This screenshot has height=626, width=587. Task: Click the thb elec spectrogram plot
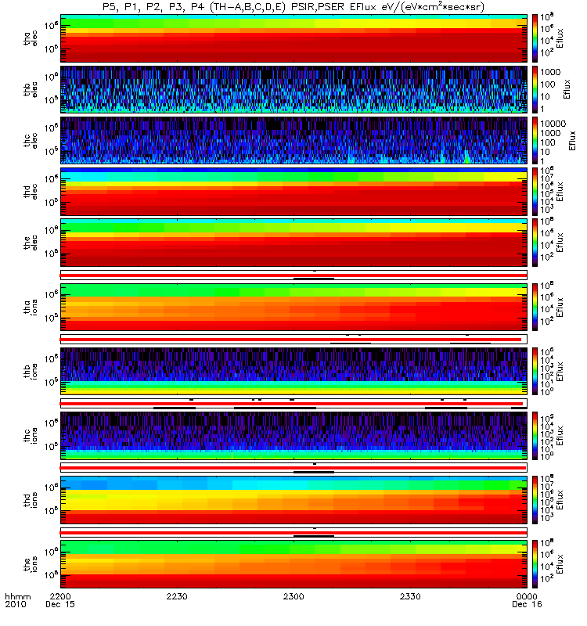(x=294, y=89)
